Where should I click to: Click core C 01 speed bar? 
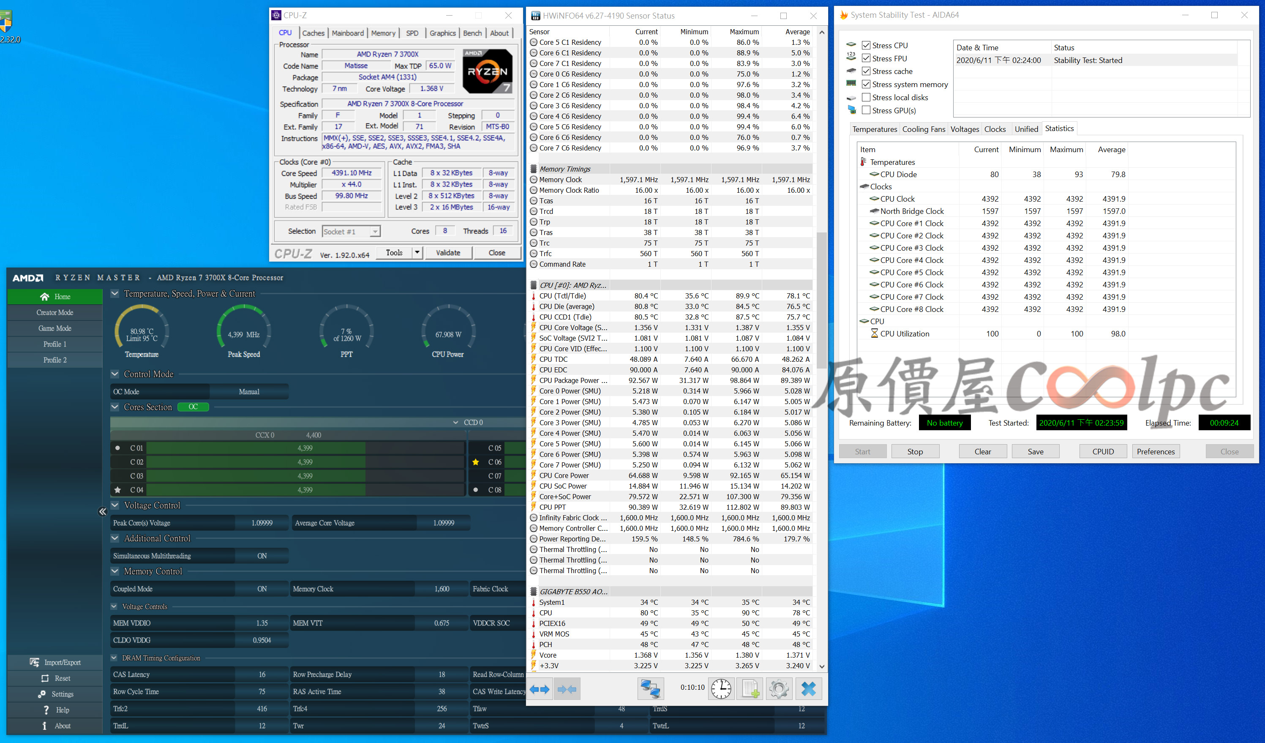(305, 448)
